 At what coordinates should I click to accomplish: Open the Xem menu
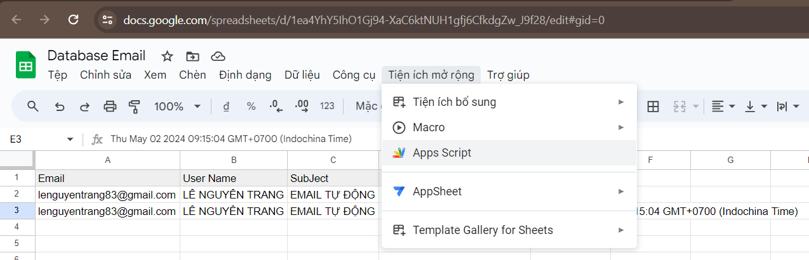point(155,75)
